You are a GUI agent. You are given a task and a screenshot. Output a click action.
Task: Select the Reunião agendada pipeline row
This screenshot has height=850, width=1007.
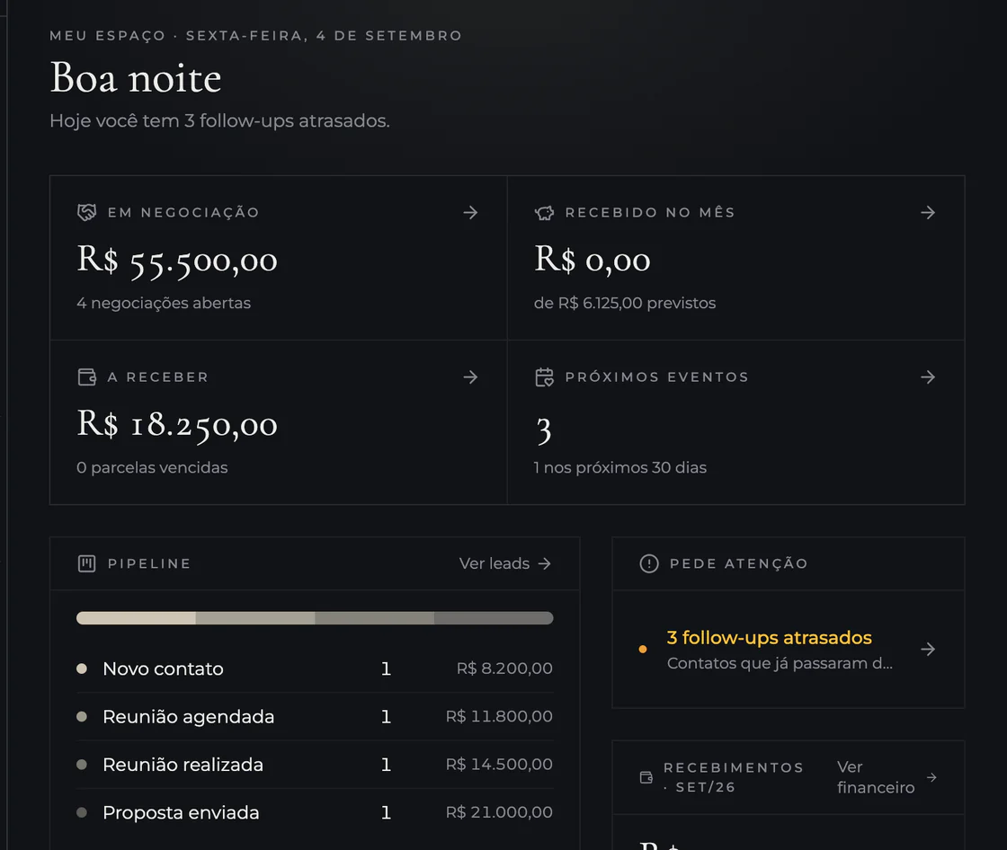(x=315, y=716)
